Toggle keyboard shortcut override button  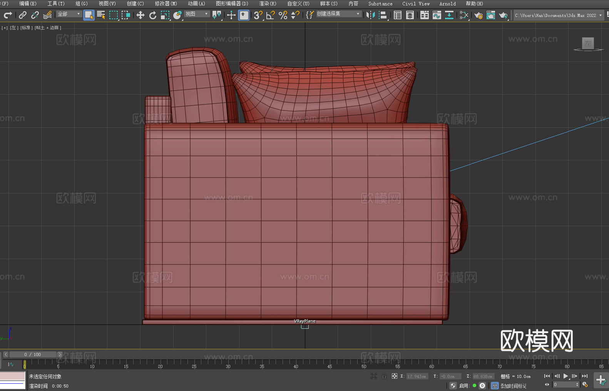click(244, 15)
